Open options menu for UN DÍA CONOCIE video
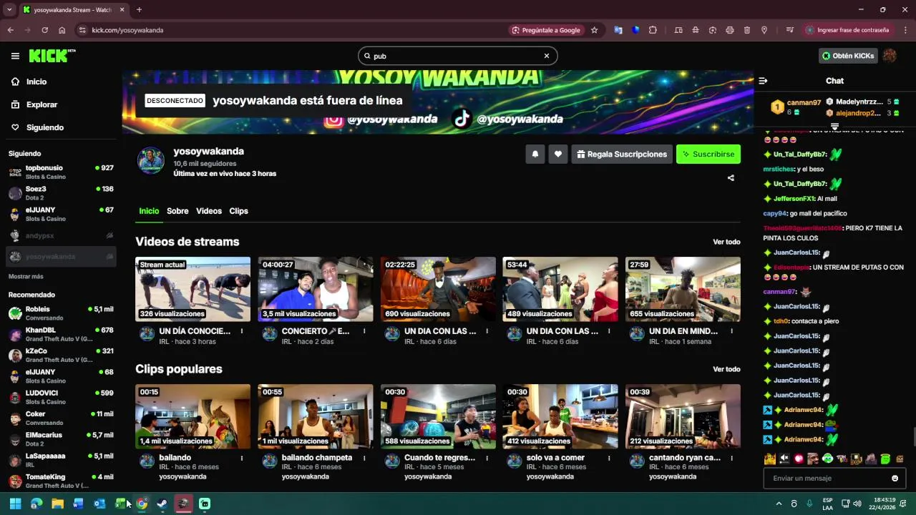The image size is (916, 515). click(x=242, y=331)
